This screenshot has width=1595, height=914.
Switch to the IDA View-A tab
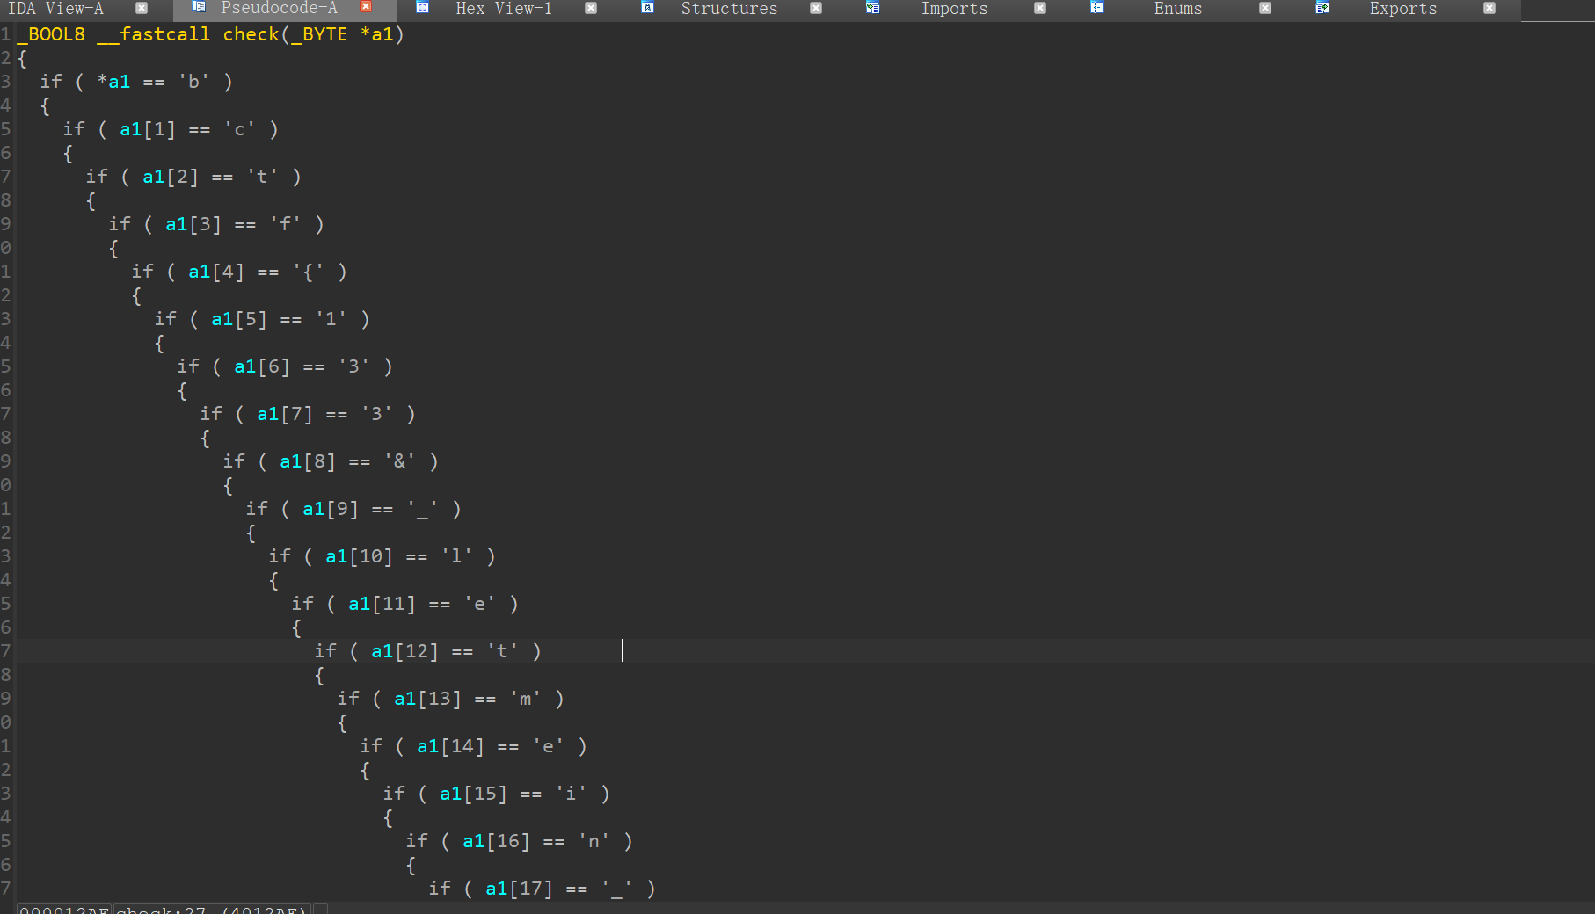[56, 9]
